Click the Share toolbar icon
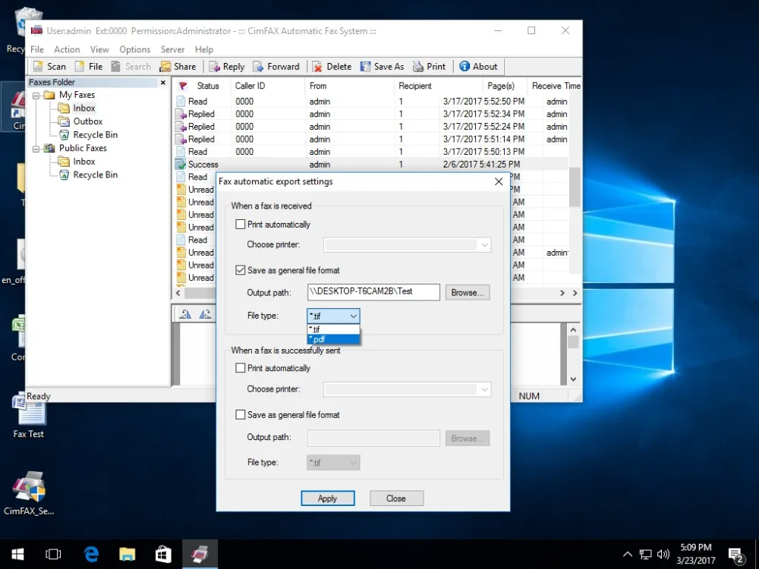The height and width of the screenshot is (569, 759). (165, 67)
